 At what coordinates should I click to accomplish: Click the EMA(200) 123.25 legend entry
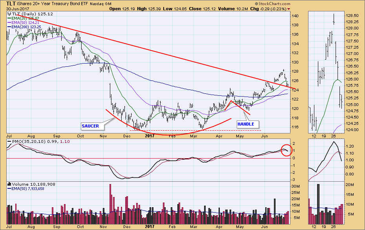click(24, 27)
